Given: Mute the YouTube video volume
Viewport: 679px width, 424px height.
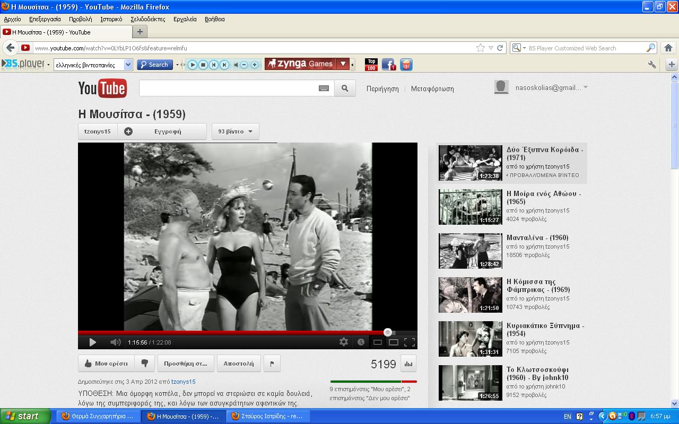Looking at the screenshot, I should (x=115, y=342).
